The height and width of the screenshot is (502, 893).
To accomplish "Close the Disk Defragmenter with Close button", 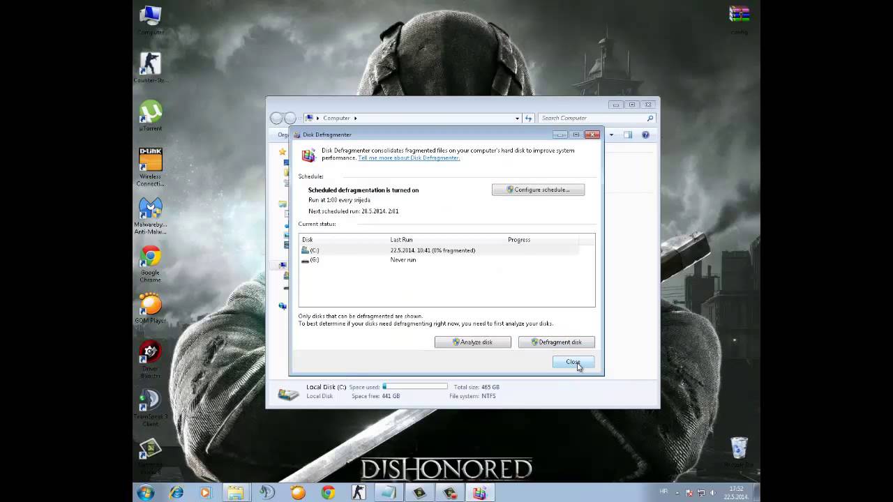I will 573,362.
